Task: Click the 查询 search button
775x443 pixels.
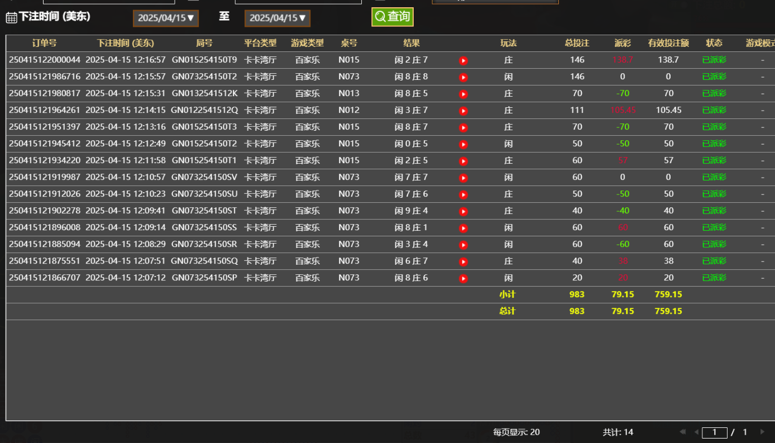Action: coord(393,17)
